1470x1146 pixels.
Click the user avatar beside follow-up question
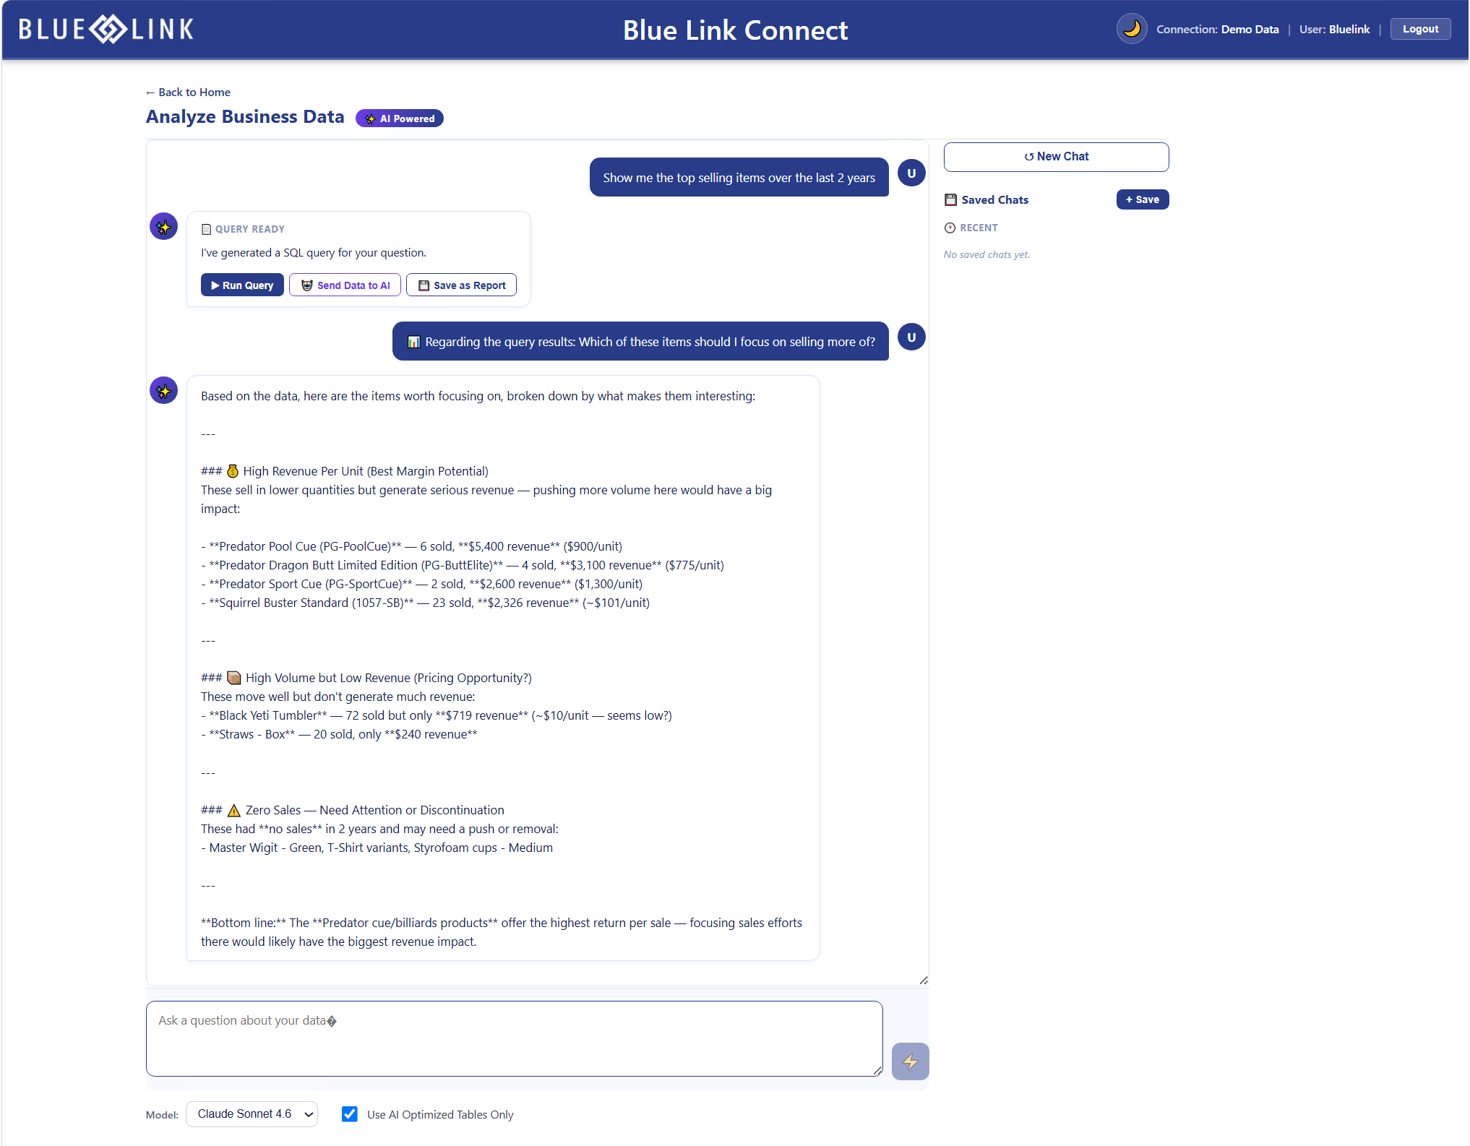[911, 337]
